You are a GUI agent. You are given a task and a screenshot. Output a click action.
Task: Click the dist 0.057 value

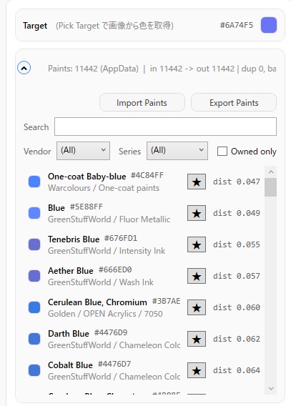[x=237, y=276]
